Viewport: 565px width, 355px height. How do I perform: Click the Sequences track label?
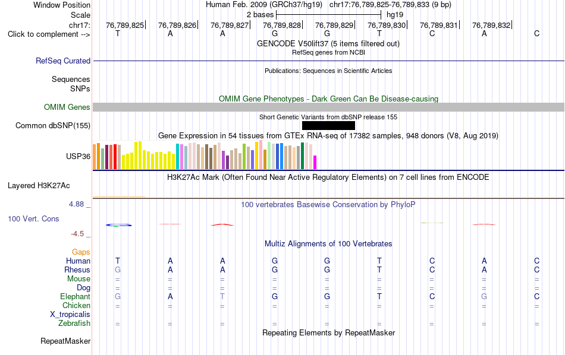click(x=71, y=79)
